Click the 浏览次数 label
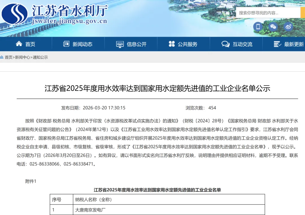This screenshot has height=215, width=305. coord(195,108)
